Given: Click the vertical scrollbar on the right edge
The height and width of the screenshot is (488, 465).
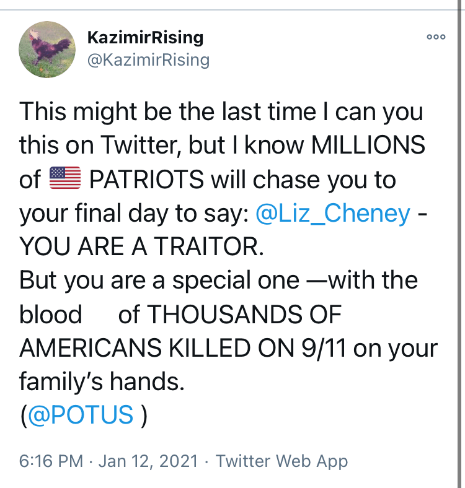Looking at the screenshot, I should (459, 244).
